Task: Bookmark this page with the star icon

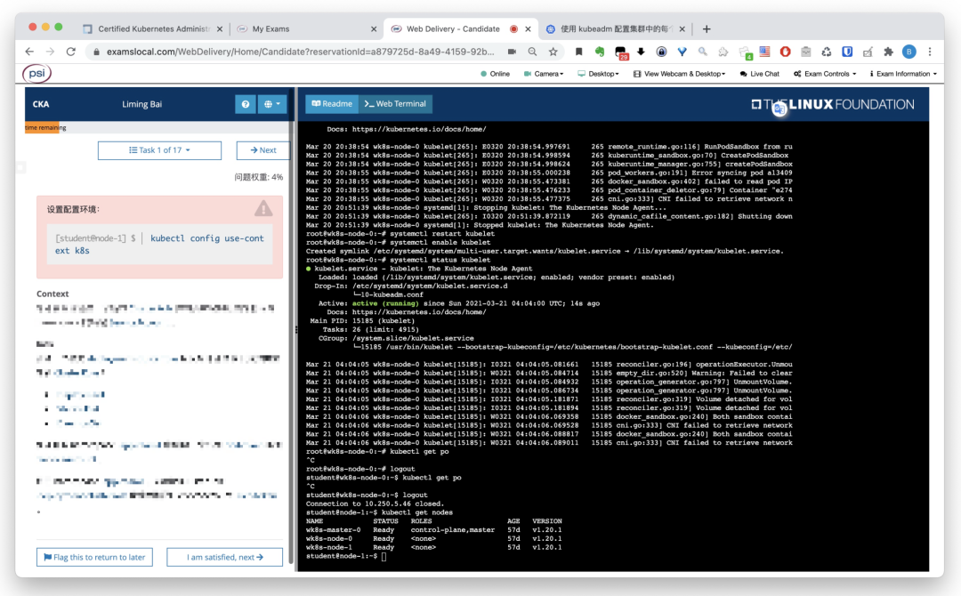Action: point(553,52)
